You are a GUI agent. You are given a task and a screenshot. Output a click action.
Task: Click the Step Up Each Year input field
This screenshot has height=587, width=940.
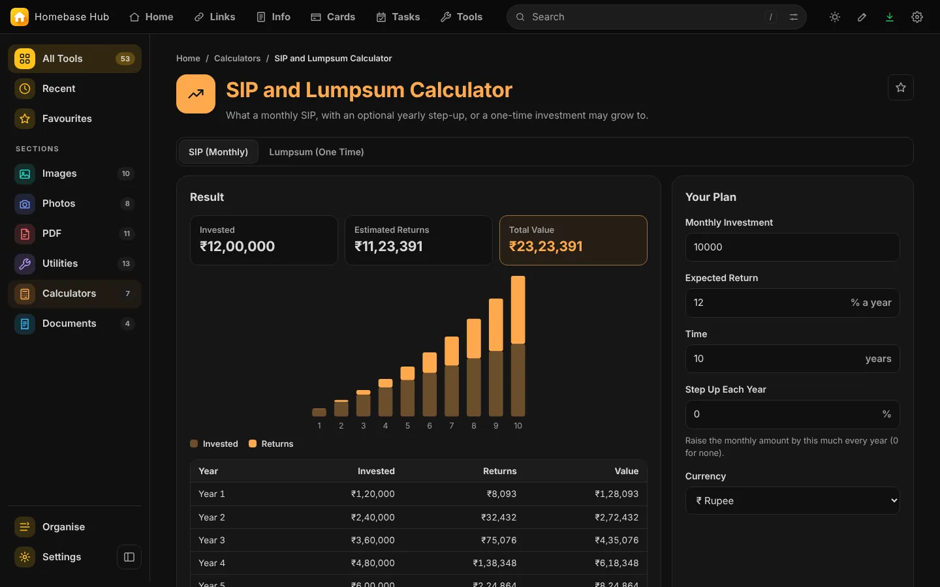coord(792,414)
